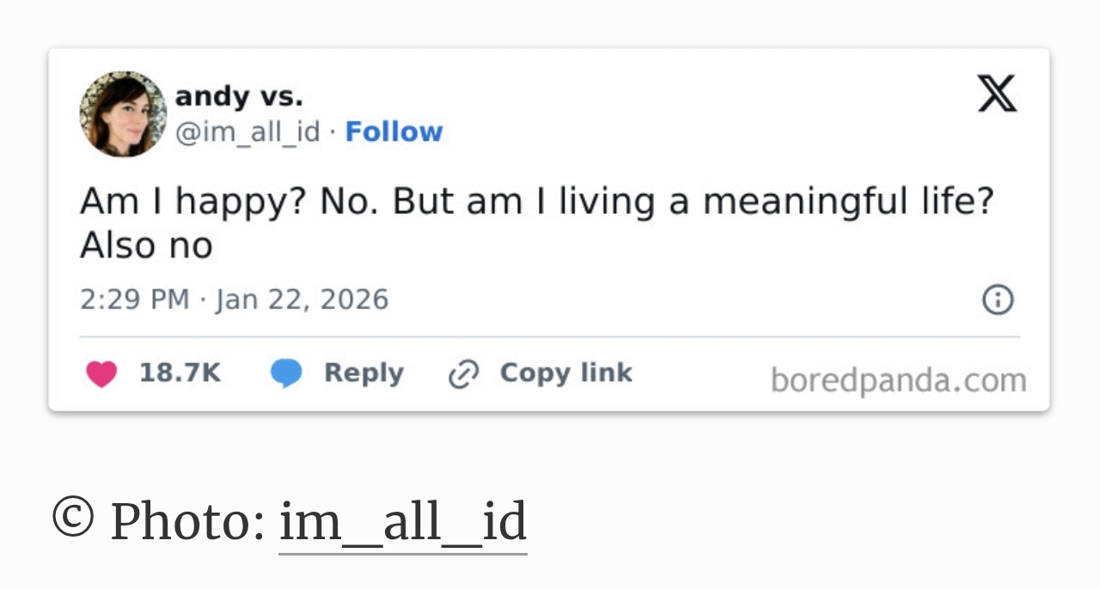
Task: Click the "Am I happy?" tweet line
Action: 536,202
